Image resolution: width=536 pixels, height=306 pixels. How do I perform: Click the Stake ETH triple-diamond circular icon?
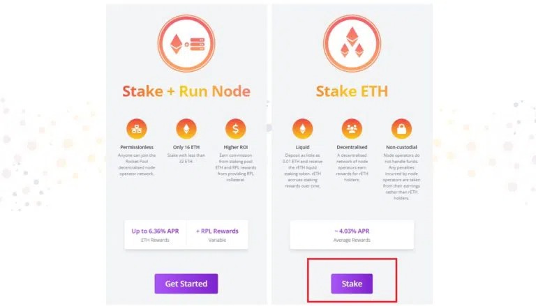click(352, 43)
